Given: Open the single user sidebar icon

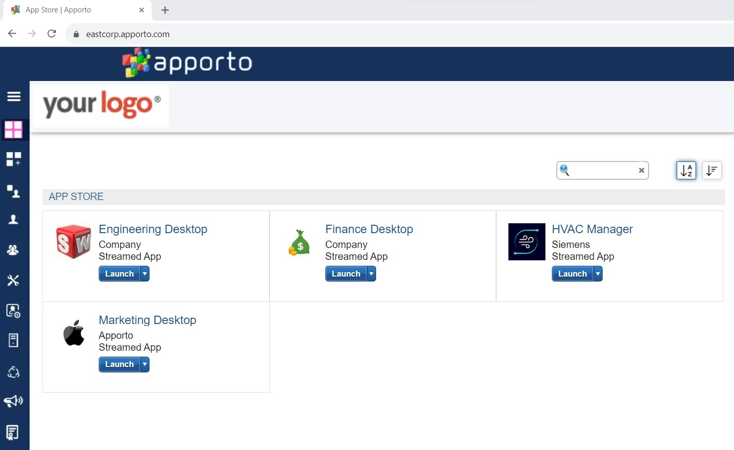Looking at the screenshot, I should click(x=13, y=219).
